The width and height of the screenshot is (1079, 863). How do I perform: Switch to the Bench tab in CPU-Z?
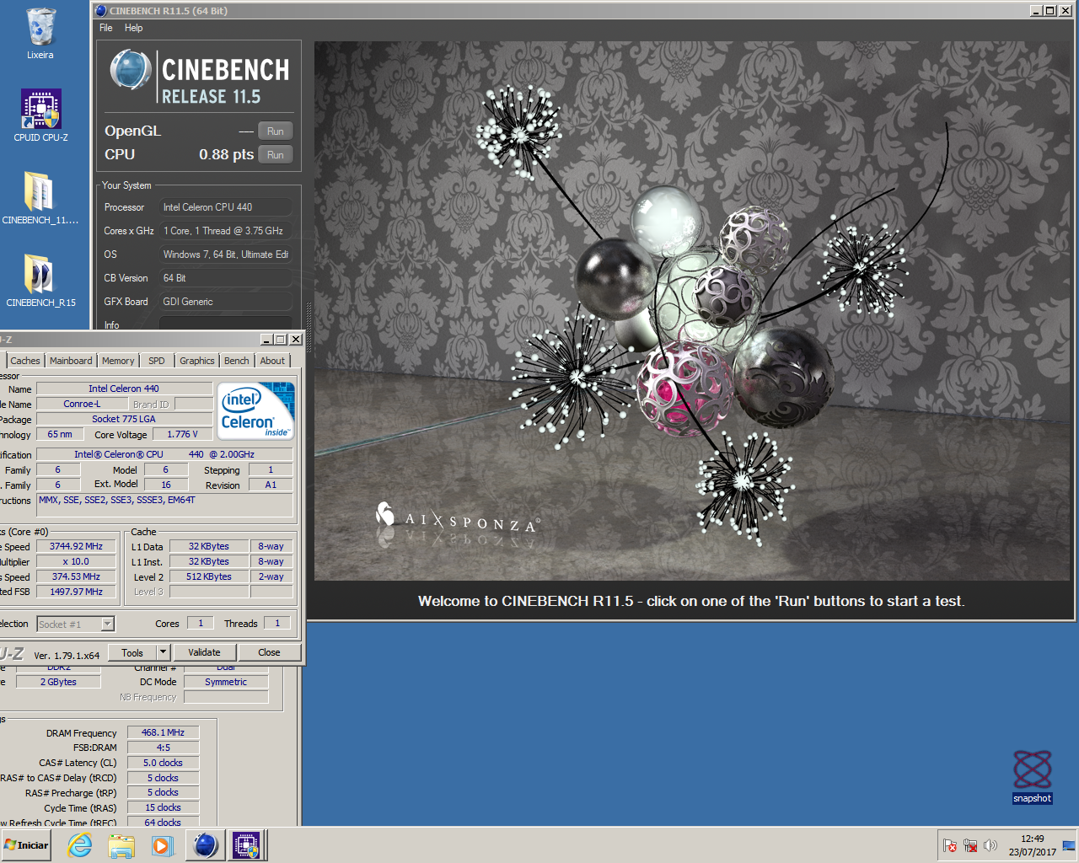pos(237,361)
